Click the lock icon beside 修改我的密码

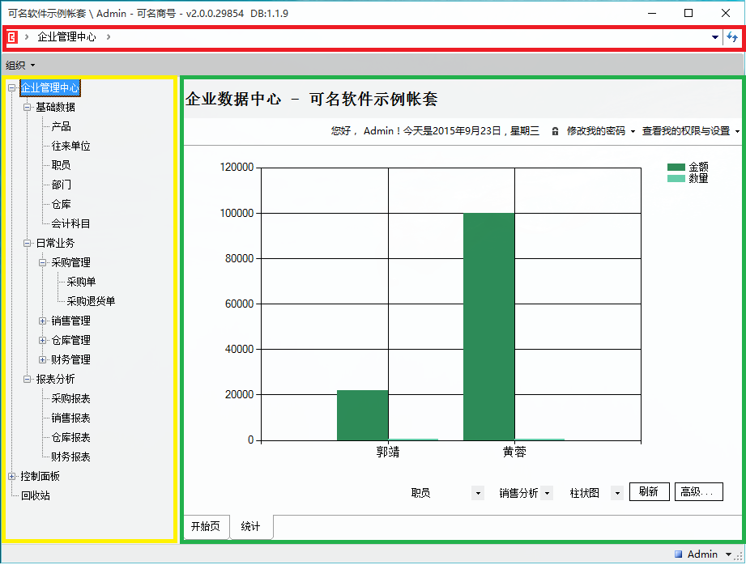555,131
